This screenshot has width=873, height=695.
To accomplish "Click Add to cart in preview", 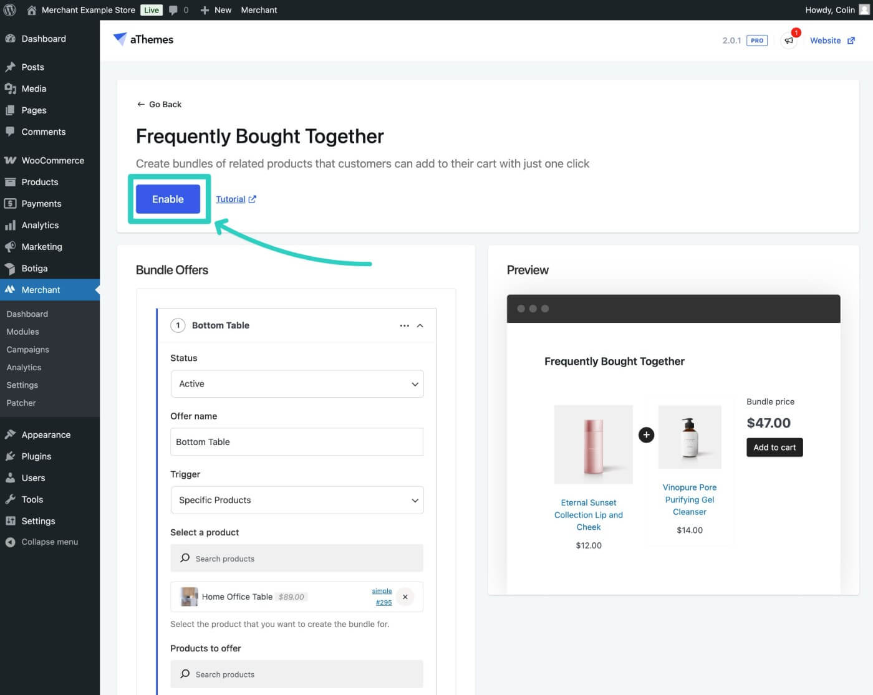I will coord(774,448).
